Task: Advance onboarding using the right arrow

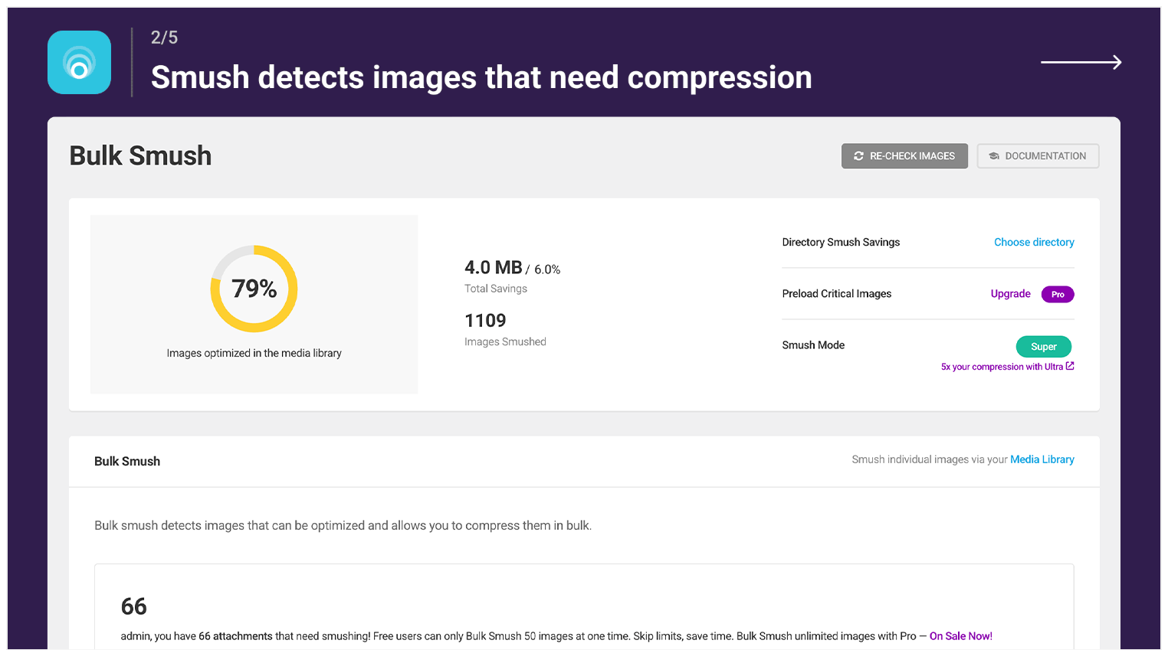Action: [x=1081, y=62]
